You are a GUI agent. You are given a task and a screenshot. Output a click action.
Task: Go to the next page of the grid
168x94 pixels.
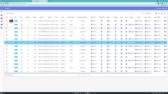pos(87,75)
